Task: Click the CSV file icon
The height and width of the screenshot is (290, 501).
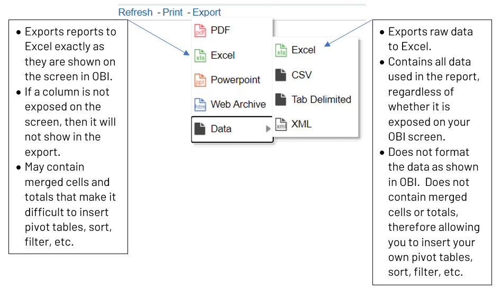Action: pos(281,75)
